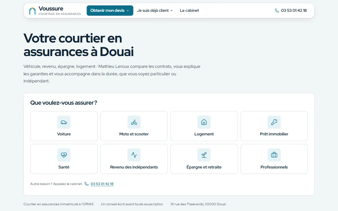Click the heading Que voulez-vous assurer ?
Screen dimensions: 338x211
pos(64,103)
